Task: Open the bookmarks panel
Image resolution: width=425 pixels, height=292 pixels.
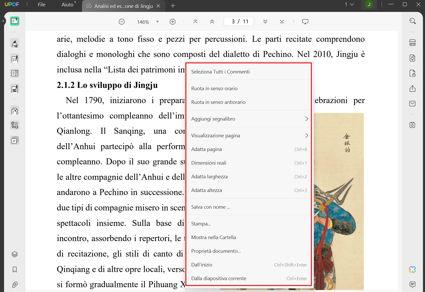Action: click(x=14, y=270)
